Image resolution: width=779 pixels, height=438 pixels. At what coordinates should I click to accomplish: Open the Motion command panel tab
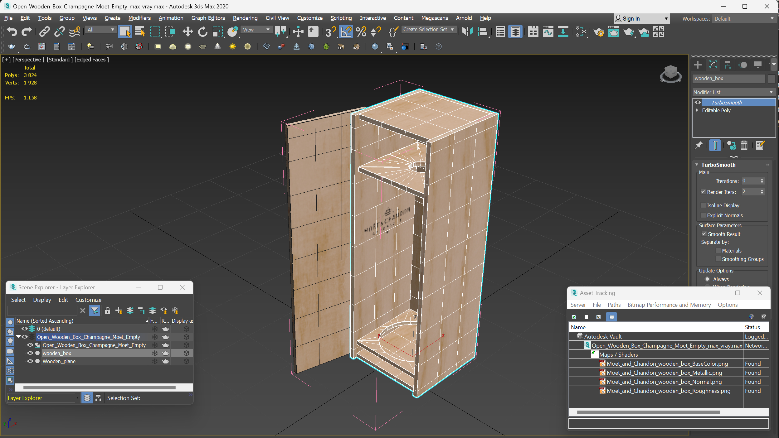coord(743,65)
